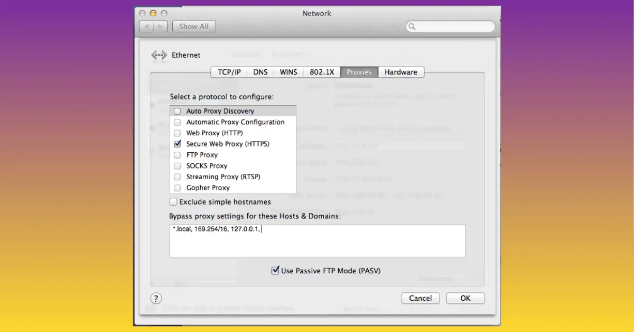Screen dimensions: 634x332
Task: Open help using the question mark icon
Action: [x=156, y=298]
